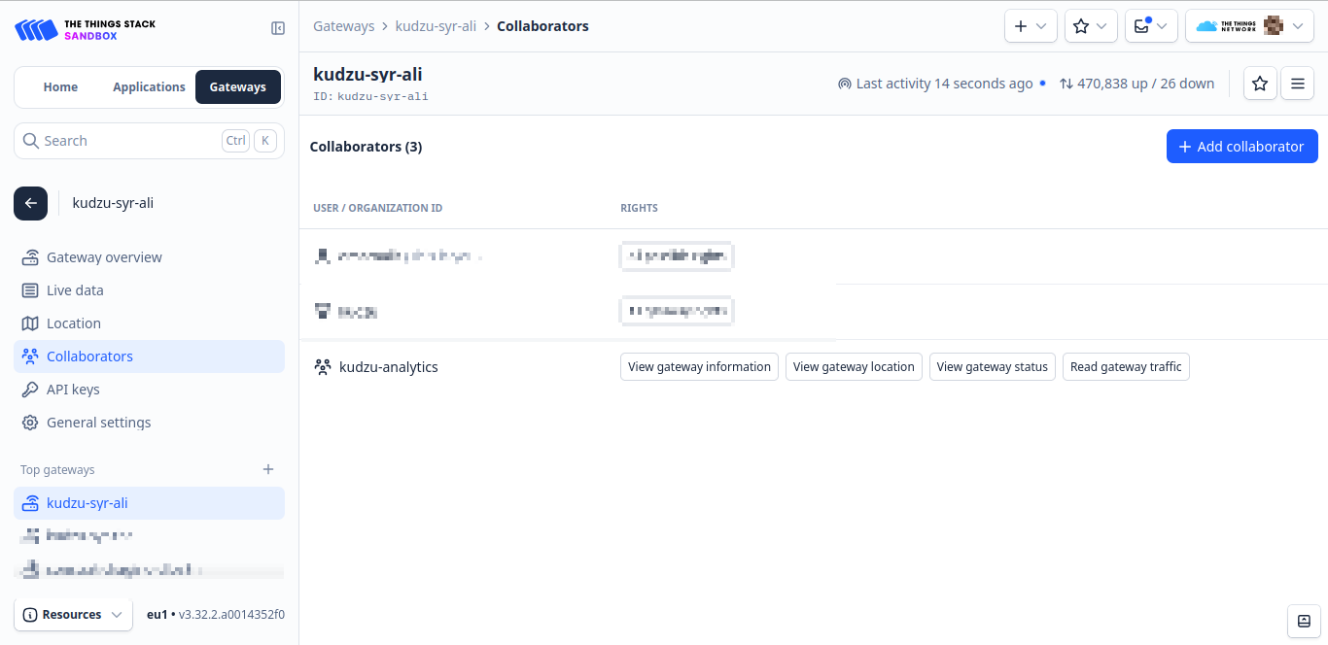The image size is (1328, 645).
Task: Switch to the Applications tab
Action: (x=149, y=86)
